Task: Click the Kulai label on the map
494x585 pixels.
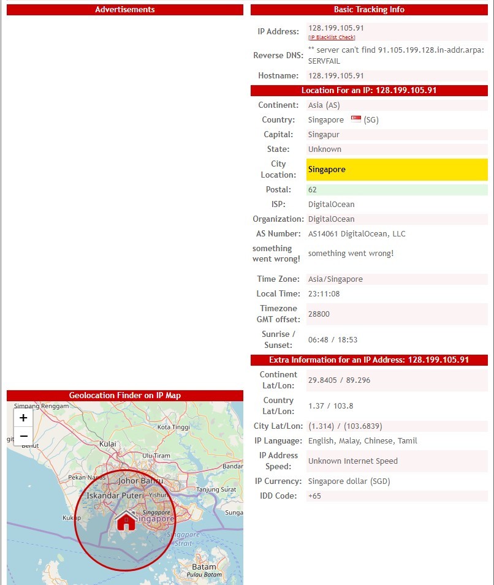Action: click(108, 443)
